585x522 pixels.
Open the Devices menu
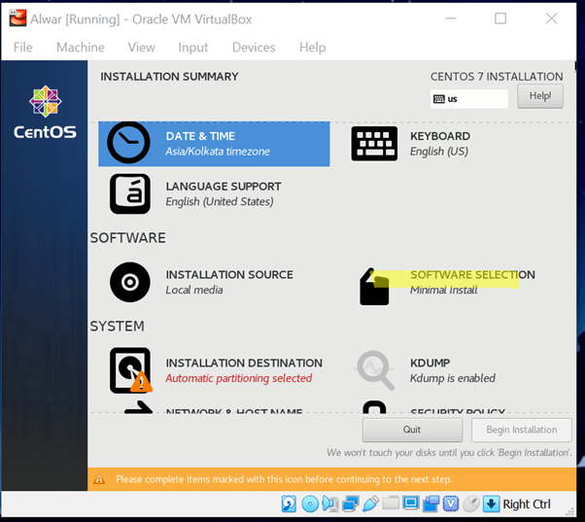point(253,47)
